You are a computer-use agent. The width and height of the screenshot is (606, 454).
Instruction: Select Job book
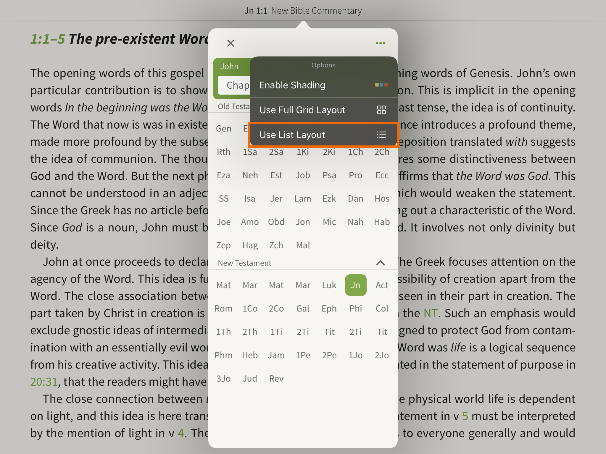303,175
